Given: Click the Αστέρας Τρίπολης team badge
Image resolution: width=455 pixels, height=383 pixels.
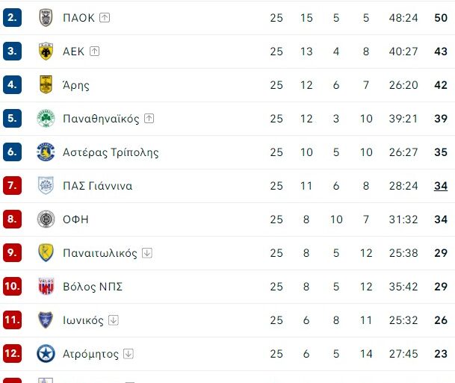Looking at the screenshot, I should point(46,152).
